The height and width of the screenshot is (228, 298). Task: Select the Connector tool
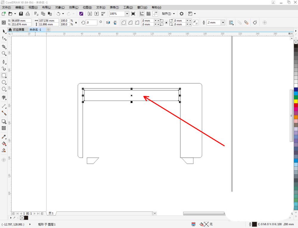click(x=4, y=113)
